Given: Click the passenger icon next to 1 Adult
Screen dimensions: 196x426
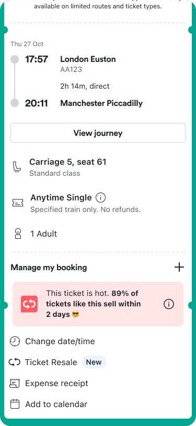Looking at the screenshot, I should coord(18,233).
